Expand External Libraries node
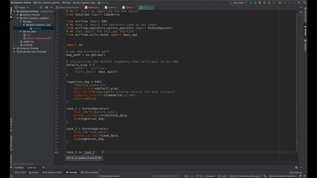 14,48
